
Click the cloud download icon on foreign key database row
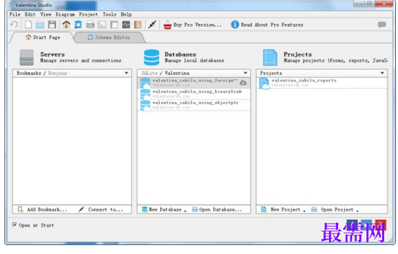[x=243, y=82]
